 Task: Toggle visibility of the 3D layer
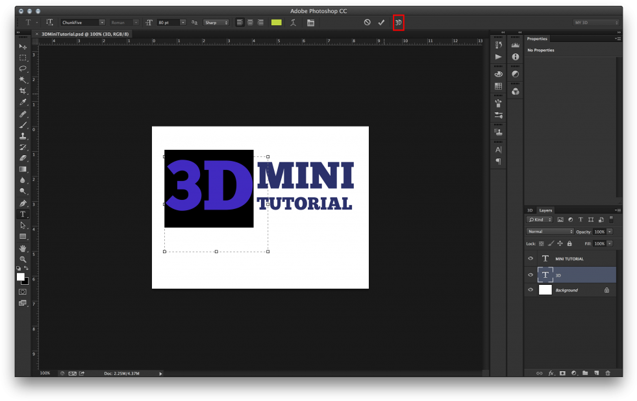point(531,274)
